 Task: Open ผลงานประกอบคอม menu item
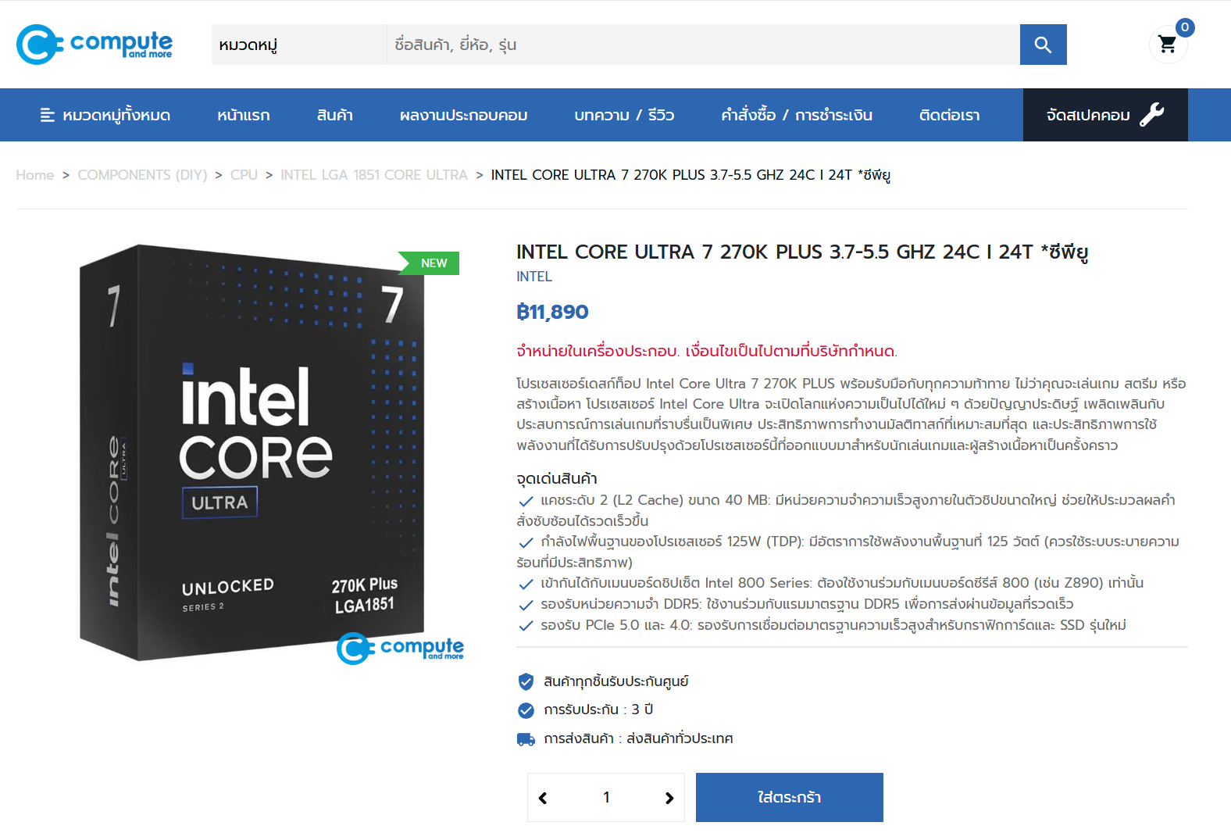463,115
